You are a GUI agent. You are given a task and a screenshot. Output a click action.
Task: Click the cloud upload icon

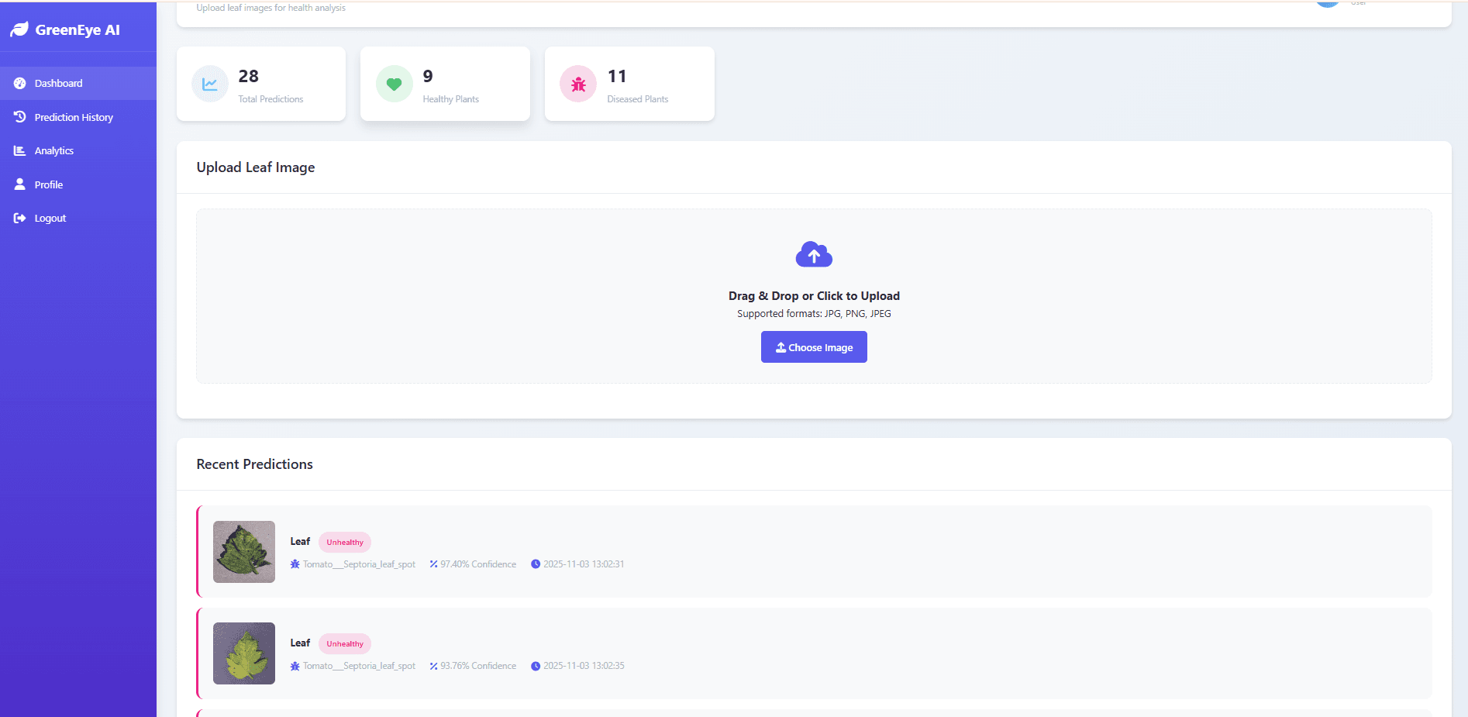click(814, 254)
